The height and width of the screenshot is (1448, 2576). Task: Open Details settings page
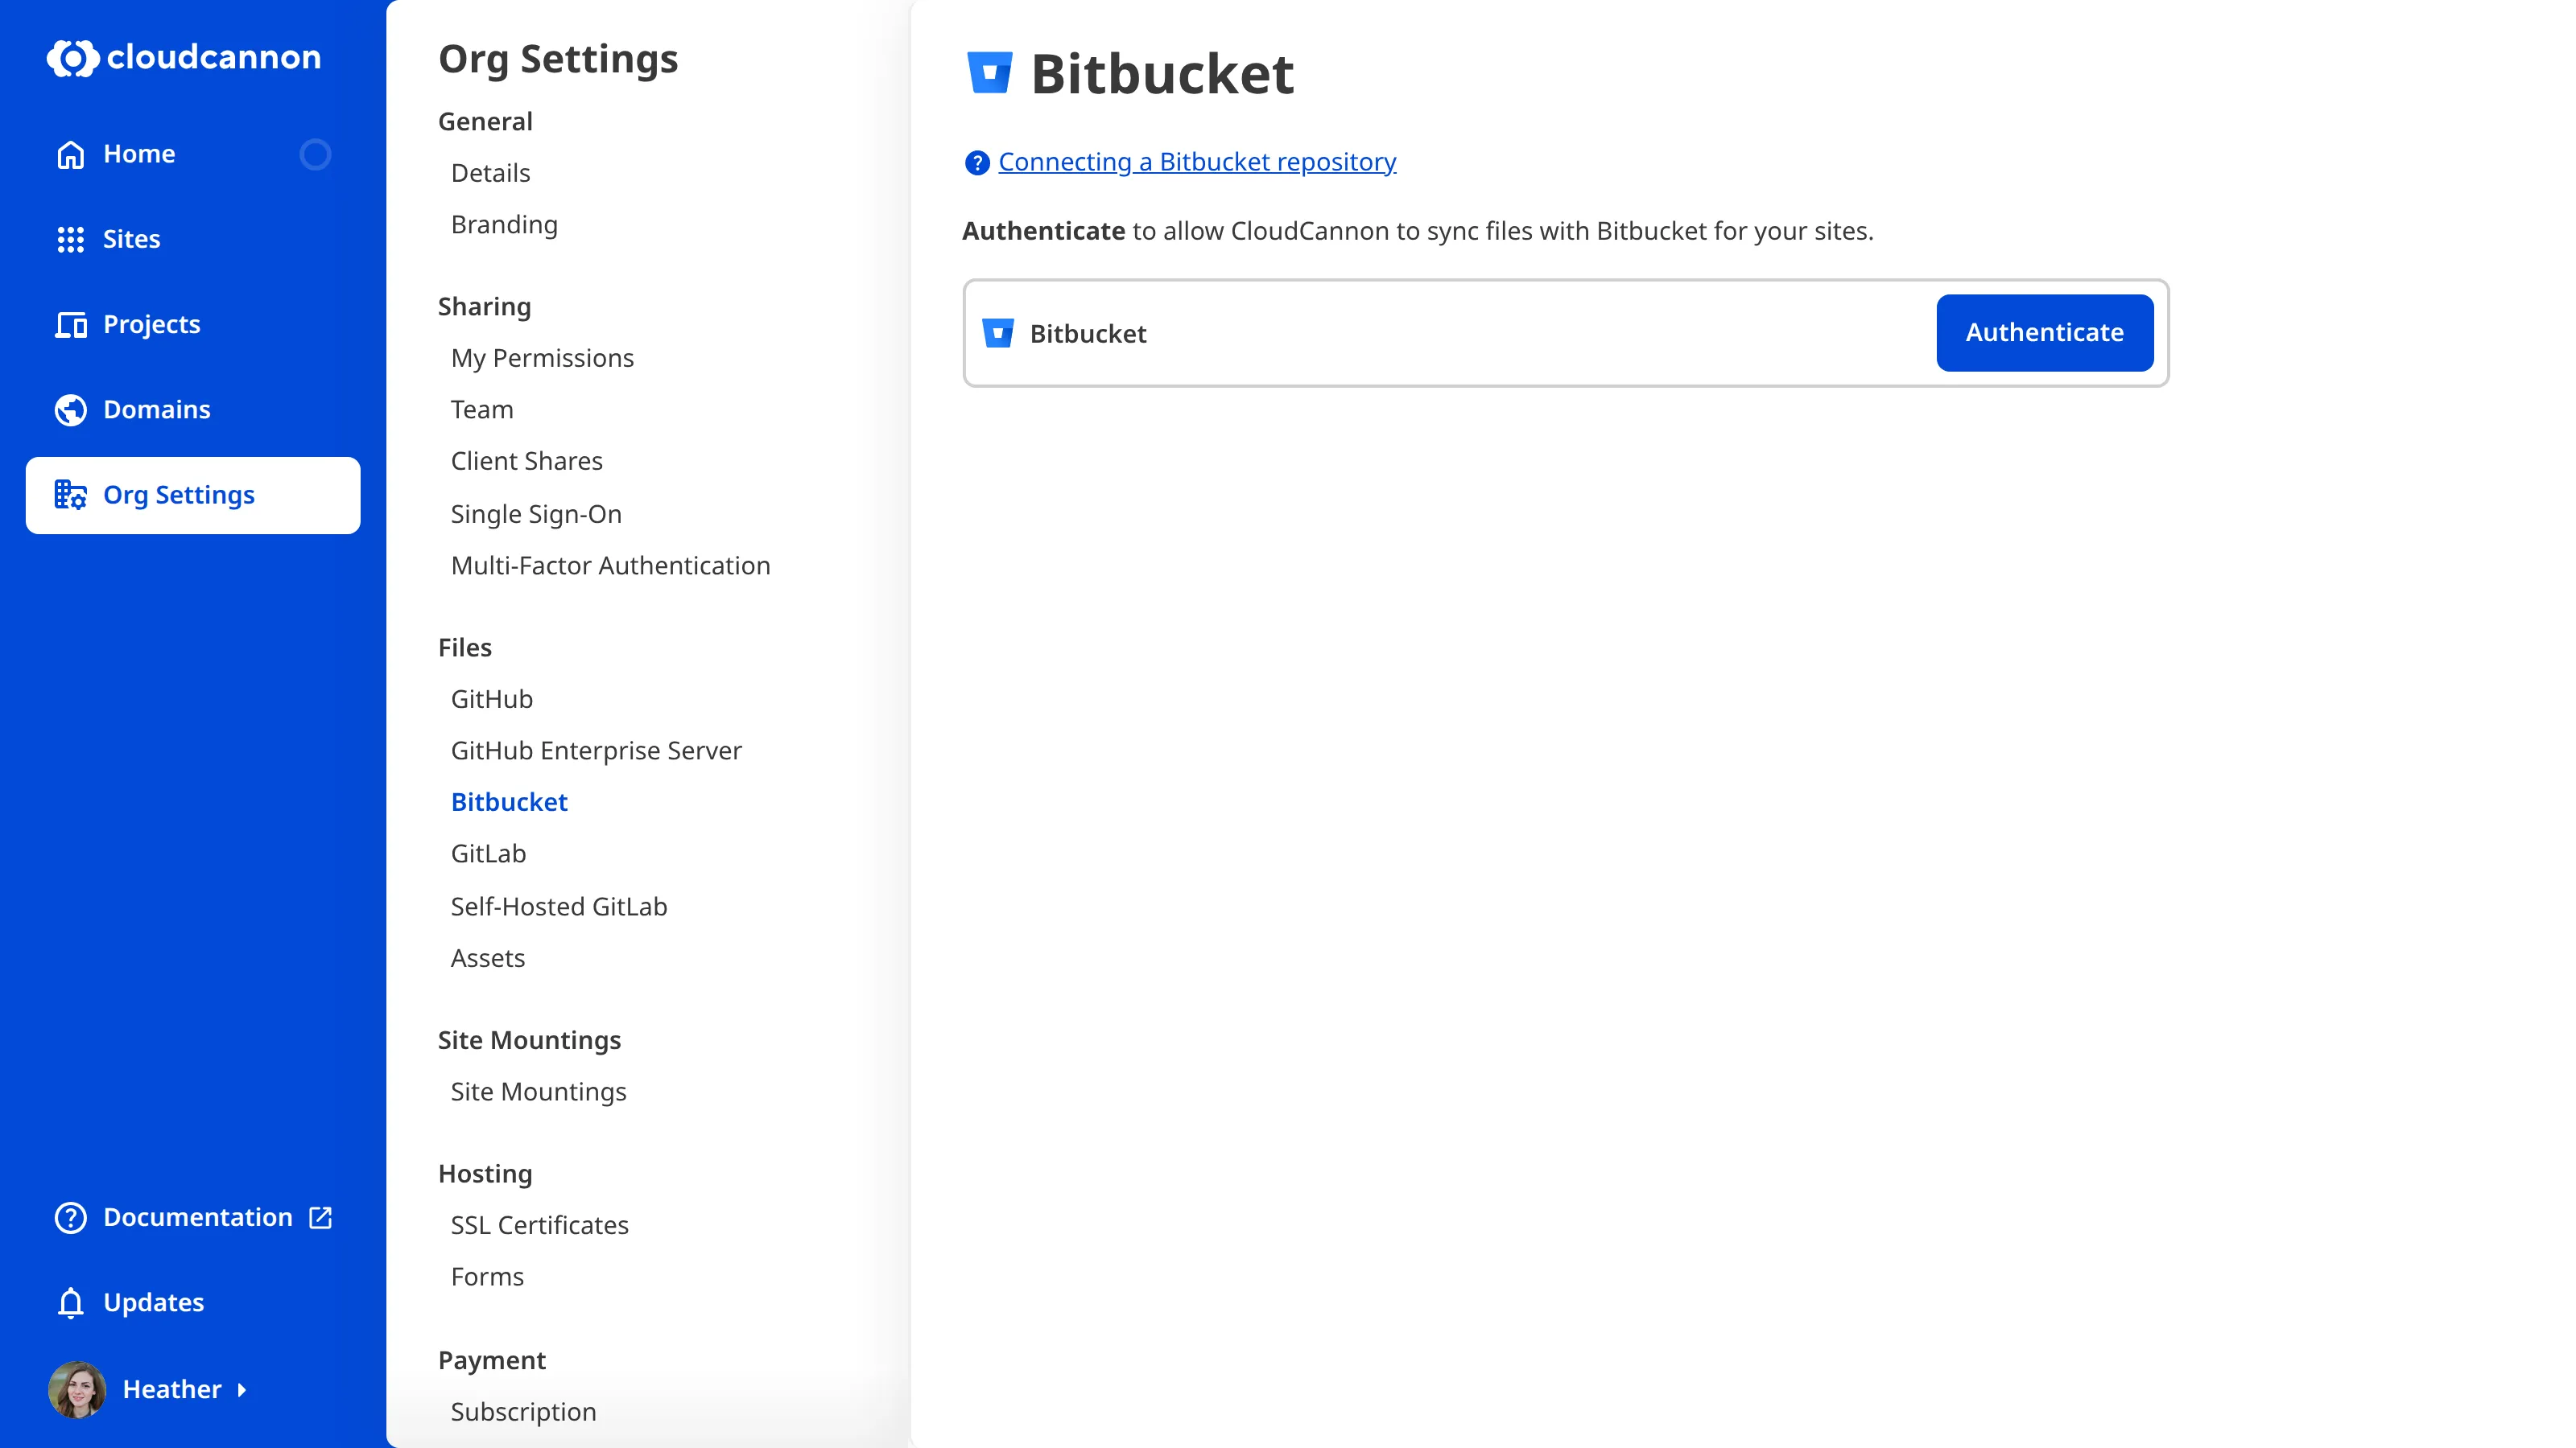coord(490,173)
